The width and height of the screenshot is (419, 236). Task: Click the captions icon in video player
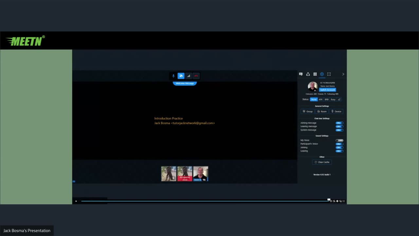click(331, 201)
